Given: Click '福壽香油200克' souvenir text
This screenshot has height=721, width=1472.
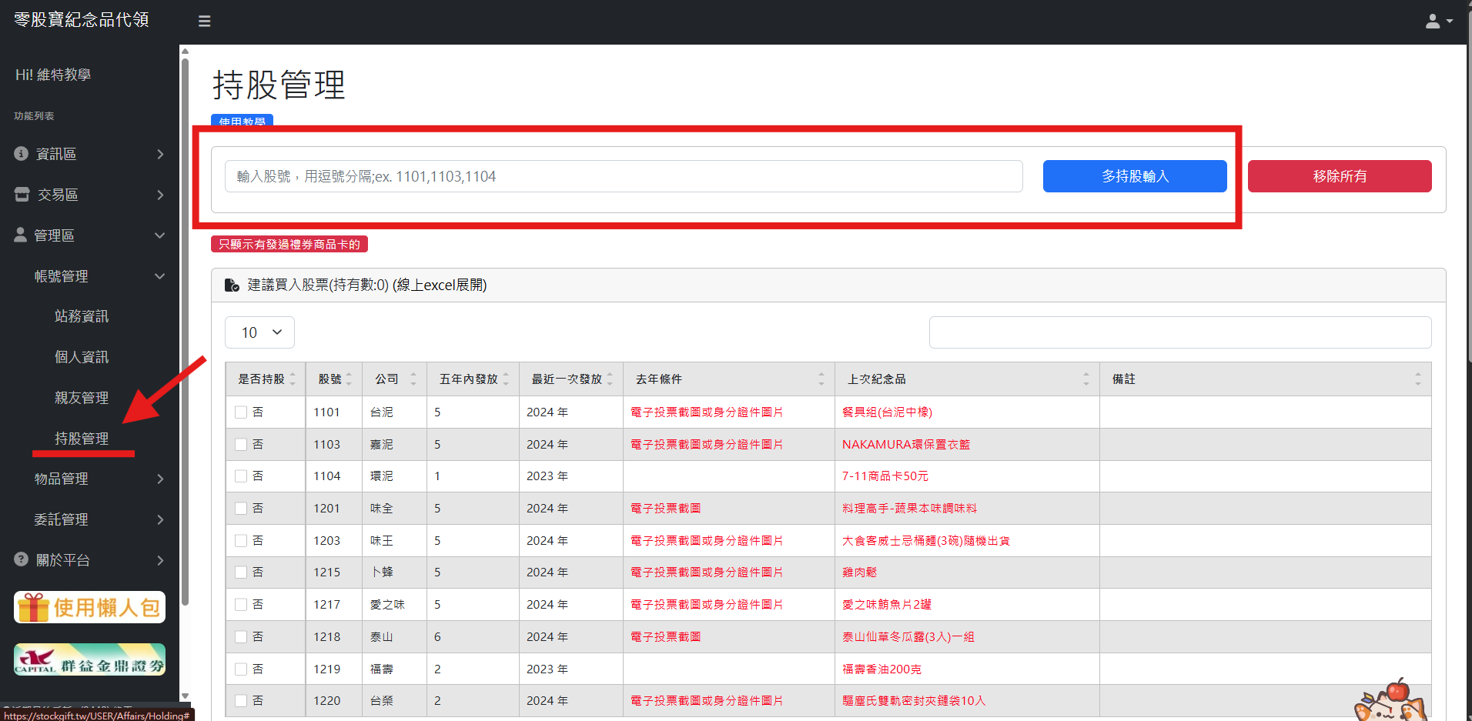Looking at the screenshot, I should pyautogui.click(x=882, y=669).
